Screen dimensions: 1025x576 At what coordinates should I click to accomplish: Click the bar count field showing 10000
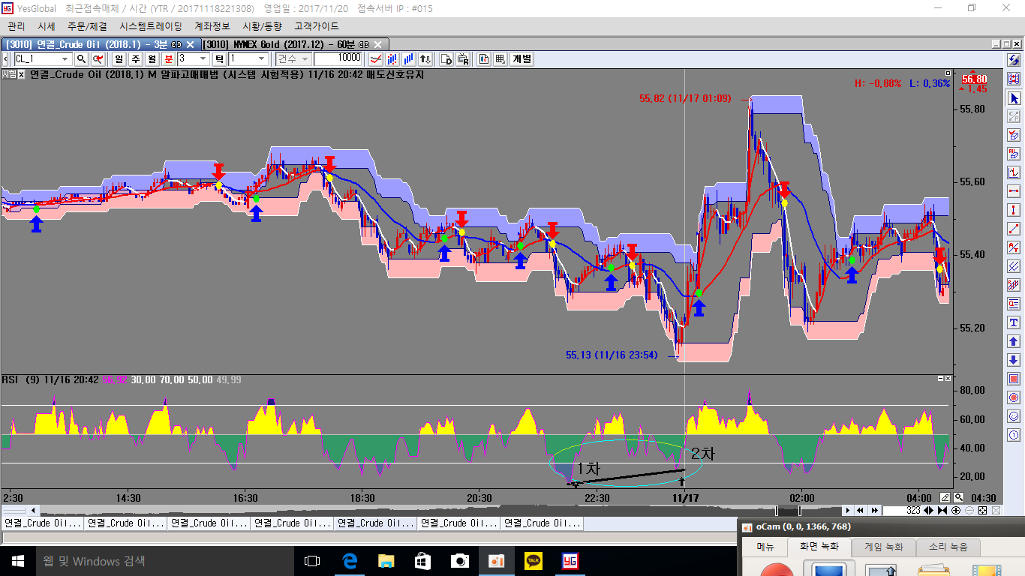[x=338, y=58]
